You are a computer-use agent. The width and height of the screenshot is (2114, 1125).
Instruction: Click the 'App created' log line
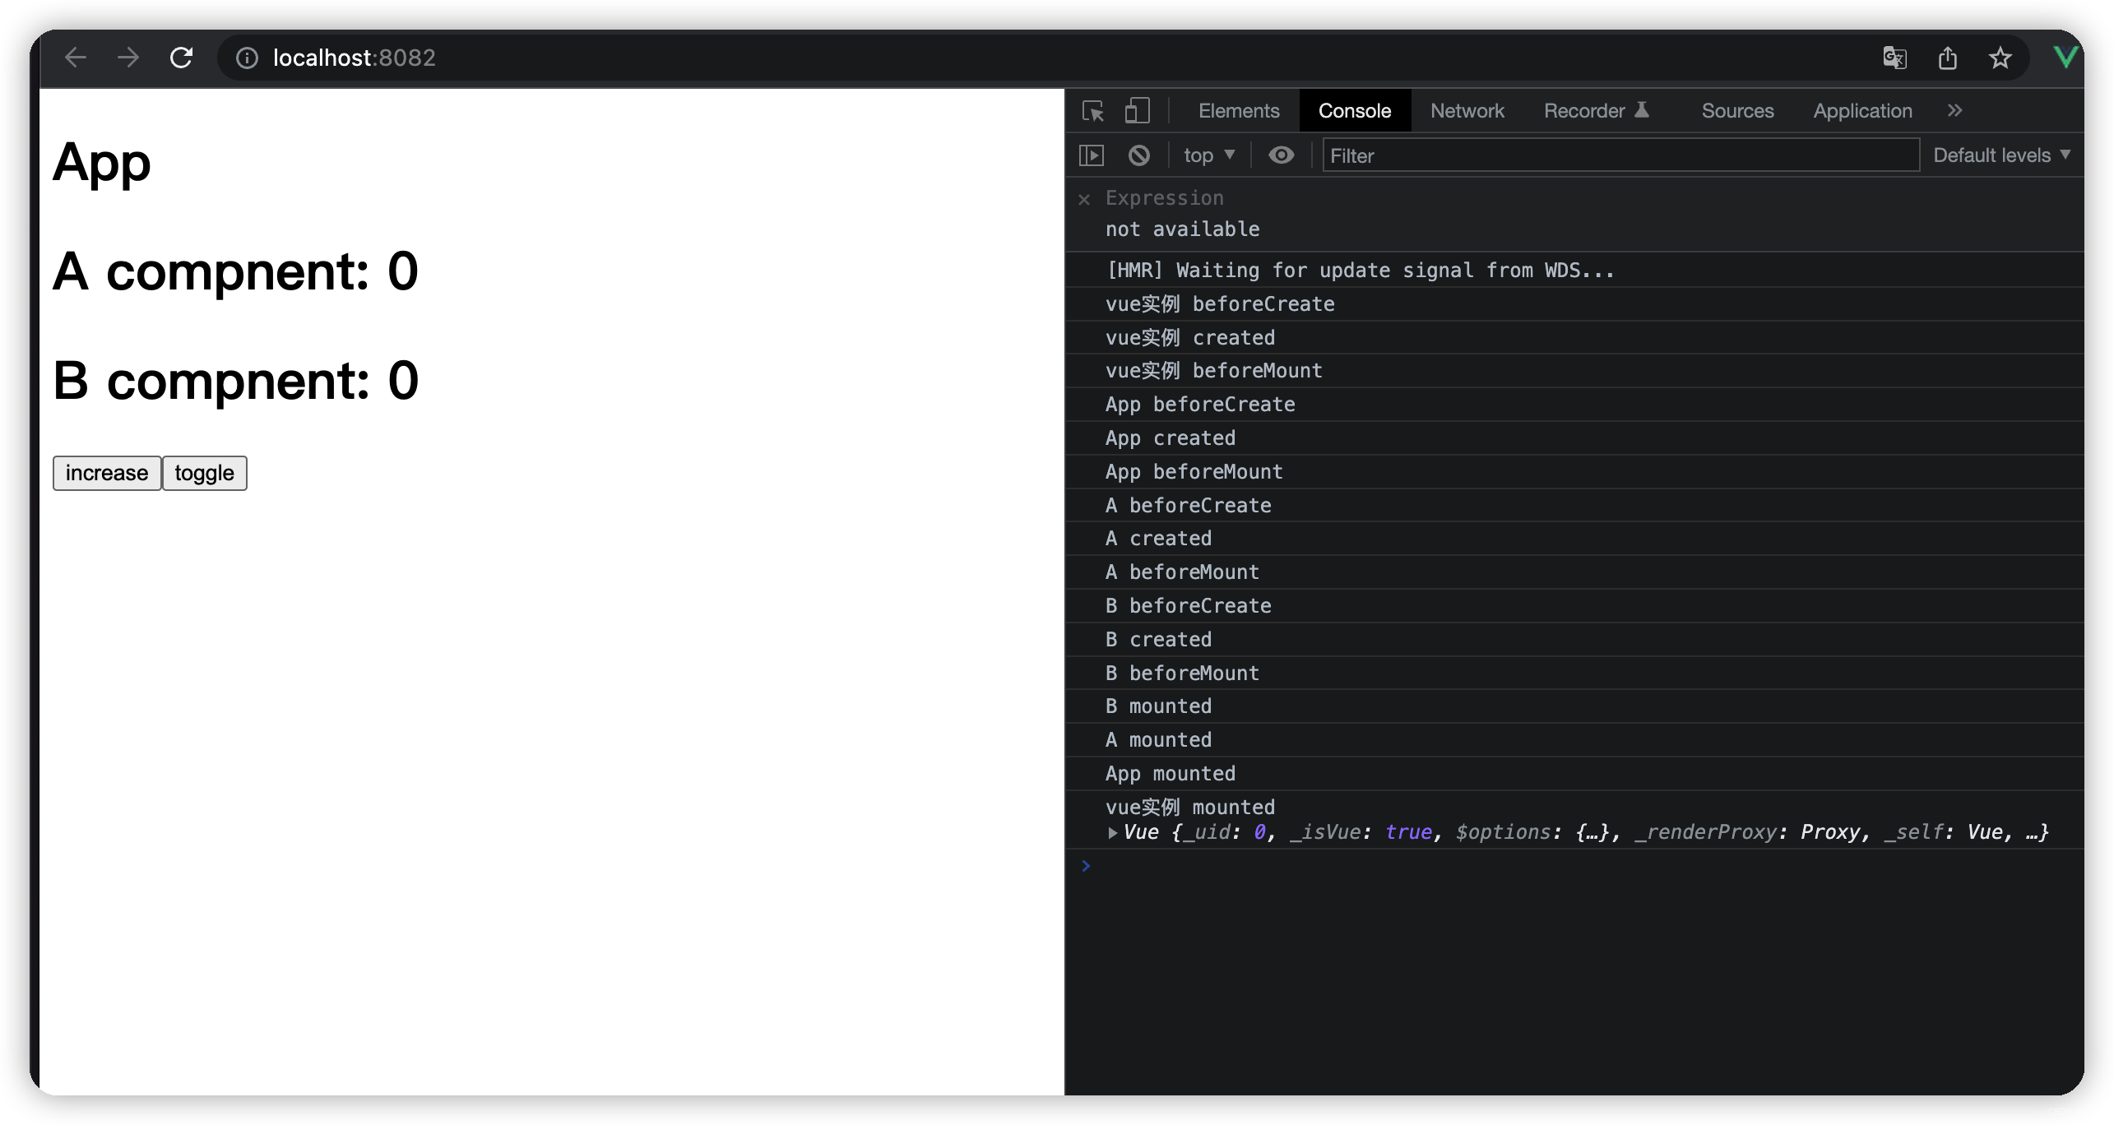pyautogui.click(x=1574, y=438)
